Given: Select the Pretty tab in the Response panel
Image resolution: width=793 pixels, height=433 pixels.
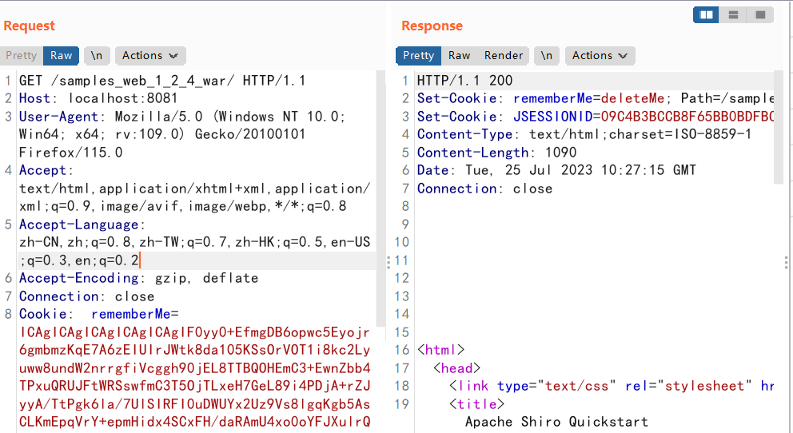Looking at the screenshot, I should point(418,55).
